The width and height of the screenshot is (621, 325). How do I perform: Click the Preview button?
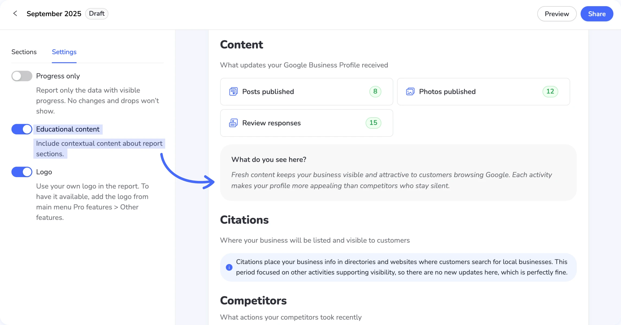tap(556, 14)
